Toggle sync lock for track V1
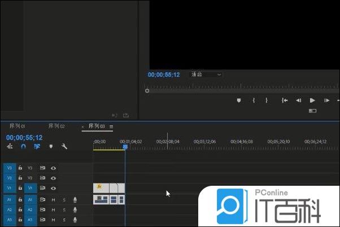Image resolution: width=340 pixels, height=227 pixels. (x=42, y=188)
